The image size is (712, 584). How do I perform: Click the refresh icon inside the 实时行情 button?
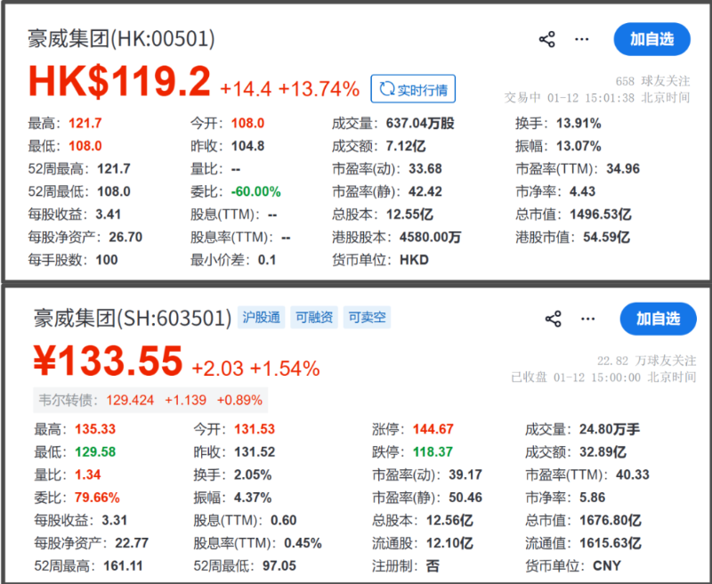[x=387, y=88]
